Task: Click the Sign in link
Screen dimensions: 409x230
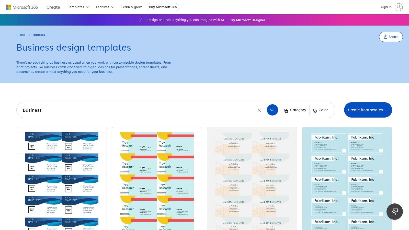Action: (386, 7)
